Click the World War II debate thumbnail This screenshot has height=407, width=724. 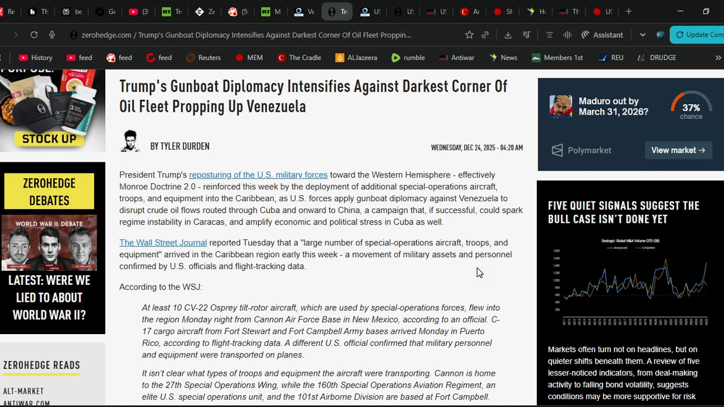(x=49, y=243)
